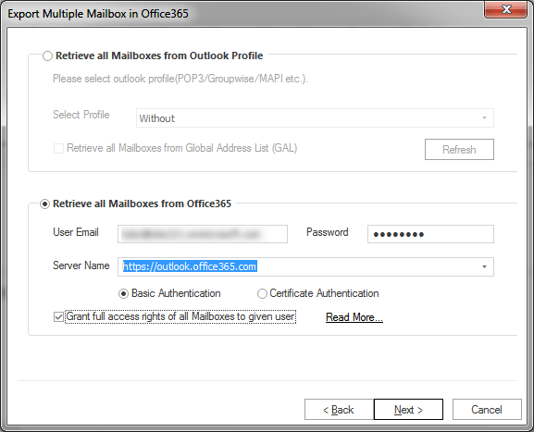The width and height of the screenshot is (534, 432).
Task: Go Back to previous step
Action: coord(339,410)
